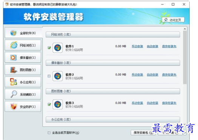
Task: Collapse the 图形图像 (1款) section header
Action: [113, 91]
